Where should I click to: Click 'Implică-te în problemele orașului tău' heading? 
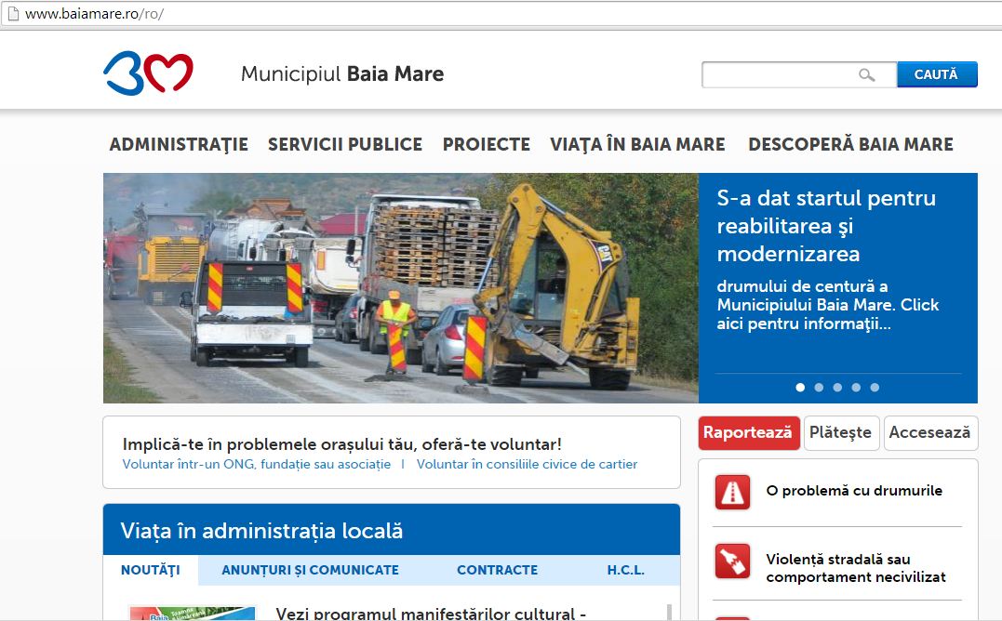coord(341,444)
